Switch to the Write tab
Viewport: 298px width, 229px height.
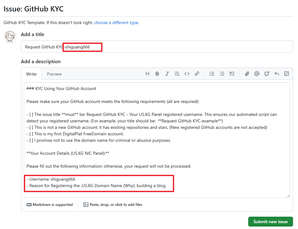tap(31, 74)
